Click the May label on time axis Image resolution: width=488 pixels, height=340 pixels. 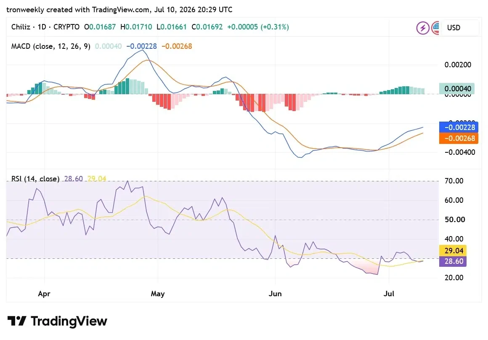tap(157, 294)
